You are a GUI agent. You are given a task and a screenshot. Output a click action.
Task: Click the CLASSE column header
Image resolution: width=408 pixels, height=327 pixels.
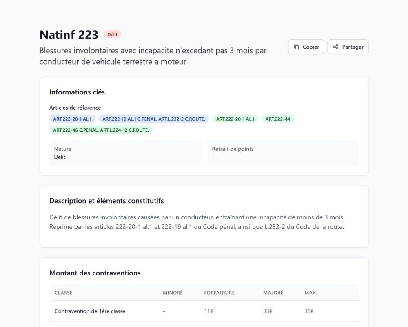(x=64, y=293)
